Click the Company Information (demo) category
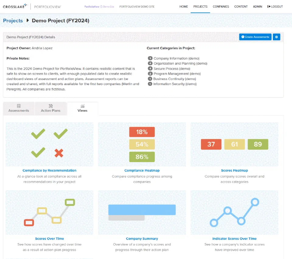 point(176,58)
